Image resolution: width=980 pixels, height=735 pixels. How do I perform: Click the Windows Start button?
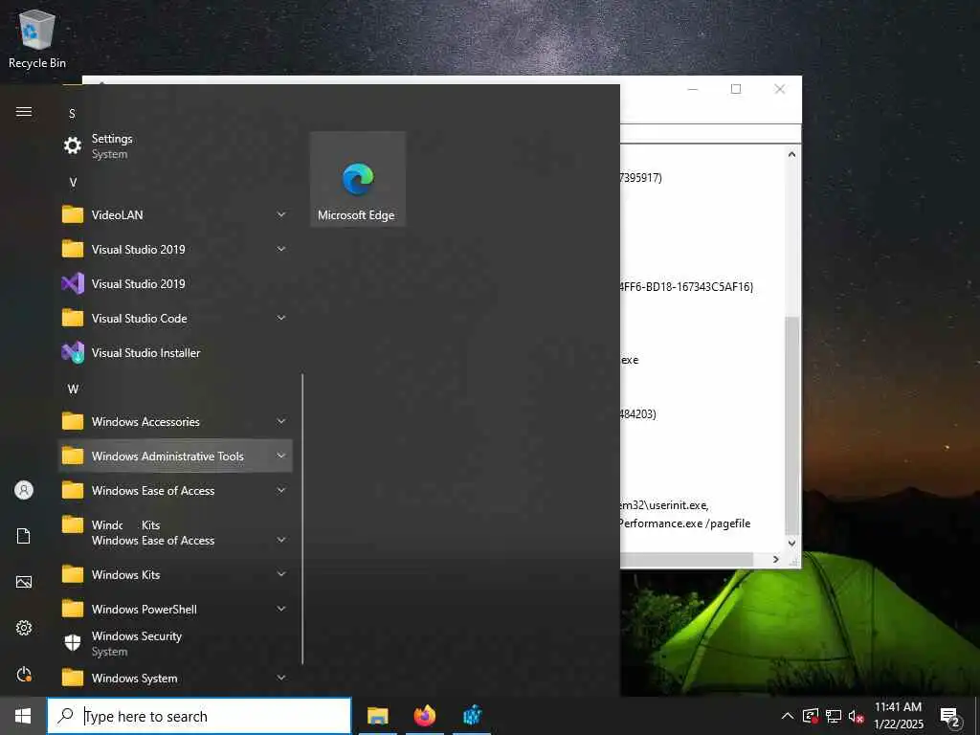pos(23,716)
